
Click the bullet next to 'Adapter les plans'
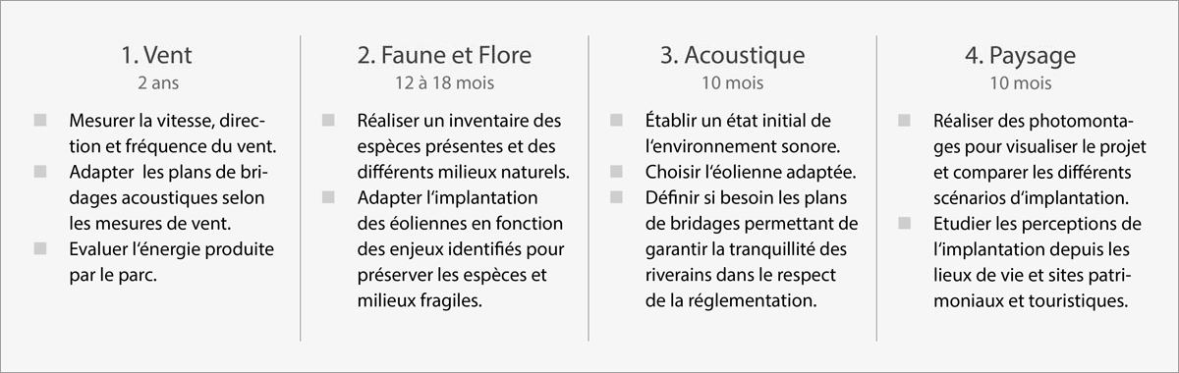[40, 171]
